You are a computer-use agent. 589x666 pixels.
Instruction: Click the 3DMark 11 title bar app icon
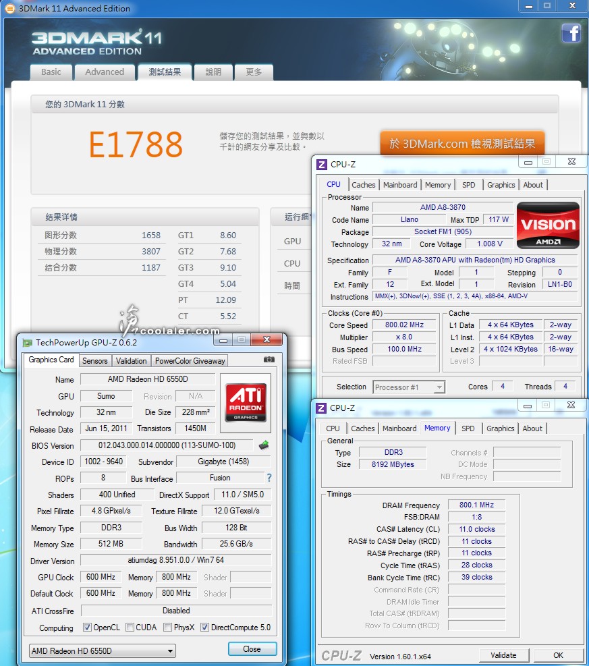tap(9, 8)
